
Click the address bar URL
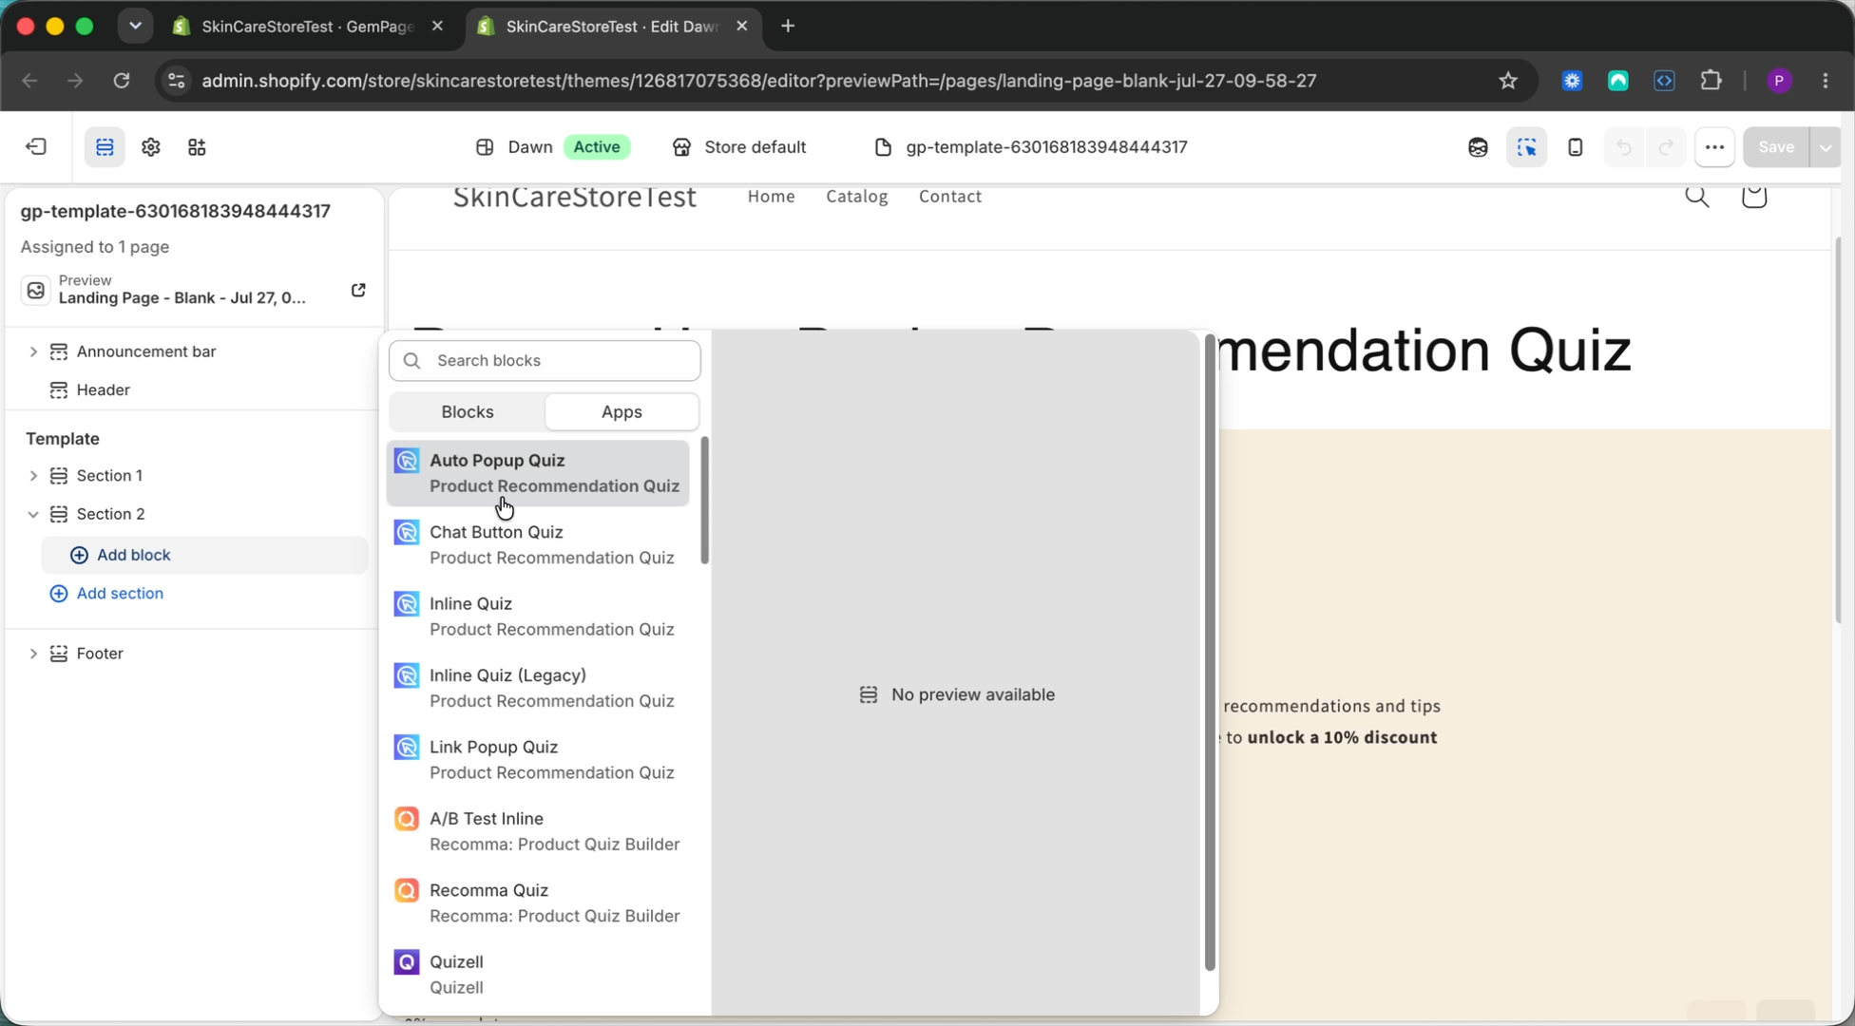pyautogui.click(x=758, y=81)
